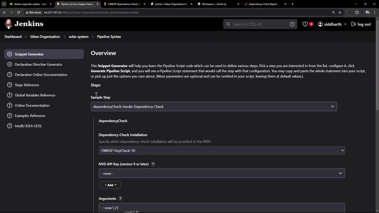Open Declarative Directive Generator sidebar item
The height and width of the screenshot is (213, 379).
(38, 64)
